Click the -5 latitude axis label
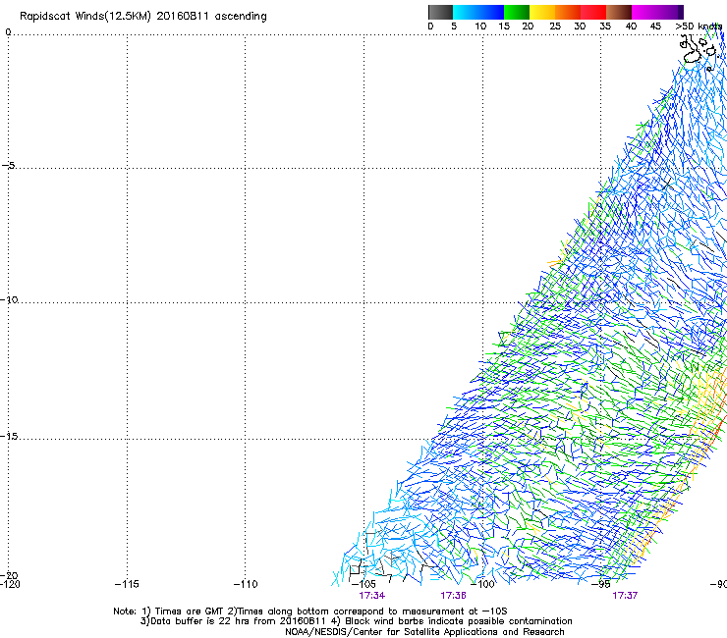Image resolution: width=727 pixels, height=638 pixels. [9, 166]
